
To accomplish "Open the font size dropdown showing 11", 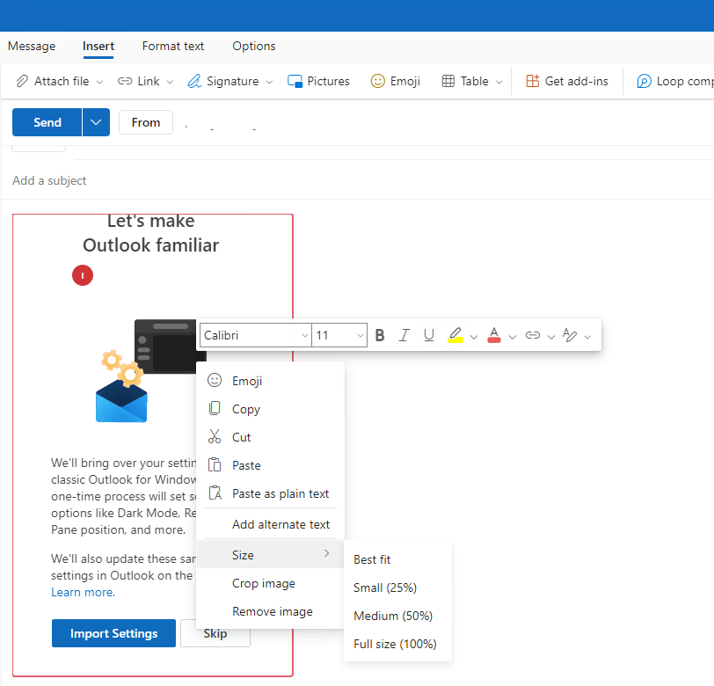I will pyautogui.click(x=339, y=334).
